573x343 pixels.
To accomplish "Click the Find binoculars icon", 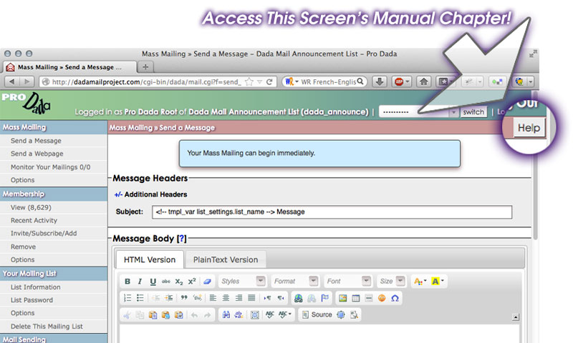I will (x=226, y=314).
